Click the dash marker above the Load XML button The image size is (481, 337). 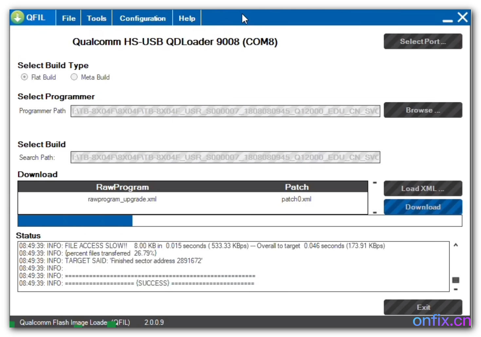(x=374, y=183)
